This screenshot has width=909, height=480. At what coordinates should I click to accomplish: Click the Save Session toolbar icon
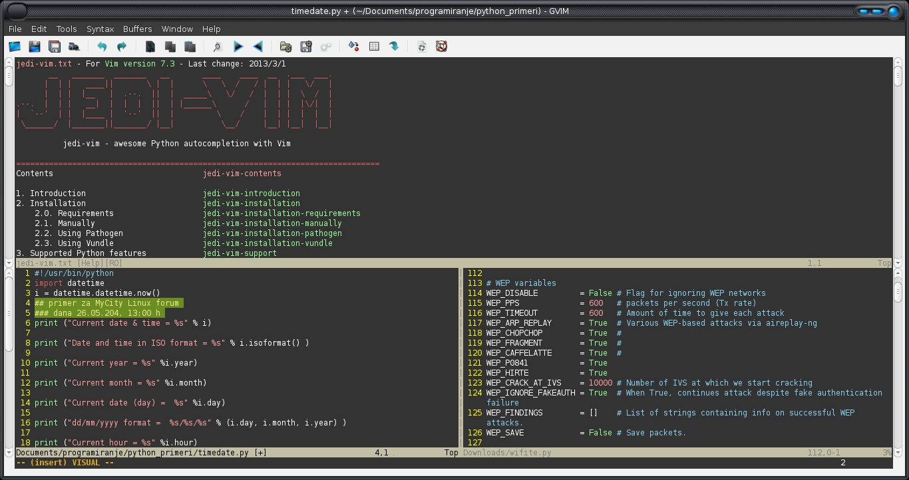306,47
